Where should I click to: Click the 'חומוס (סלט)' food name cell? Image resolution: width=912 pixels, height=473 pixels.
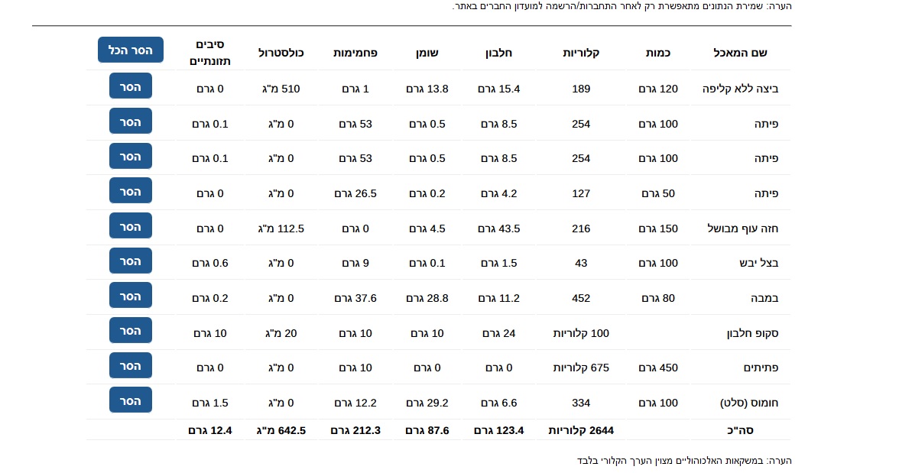pos(749,403)
